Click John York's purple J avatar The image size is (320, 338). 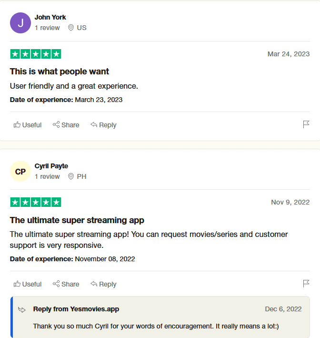pyautogui.click(x=20, y=23)
